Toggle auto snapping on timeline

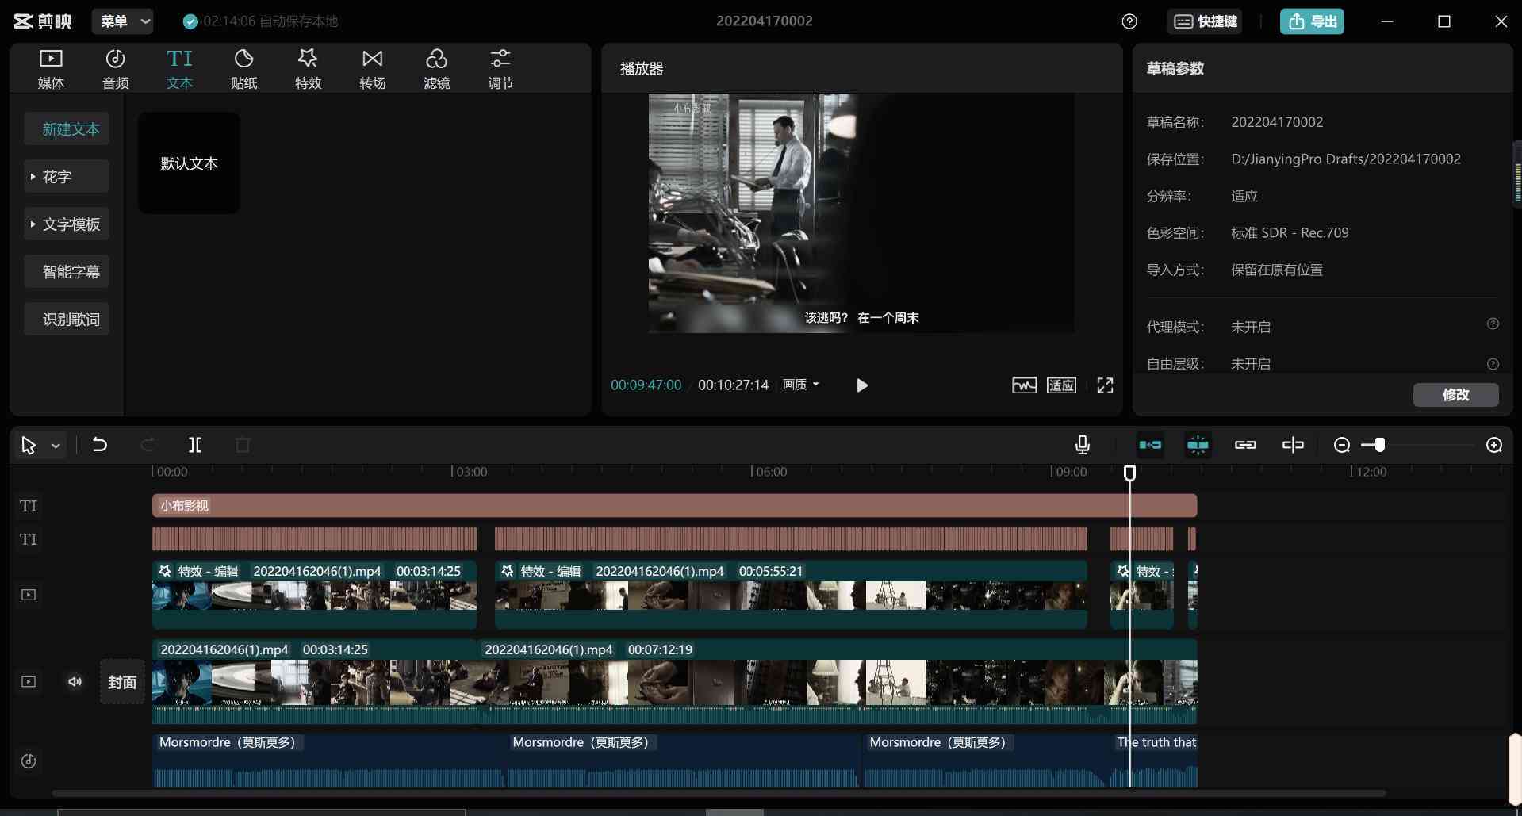coord(1198,445)
